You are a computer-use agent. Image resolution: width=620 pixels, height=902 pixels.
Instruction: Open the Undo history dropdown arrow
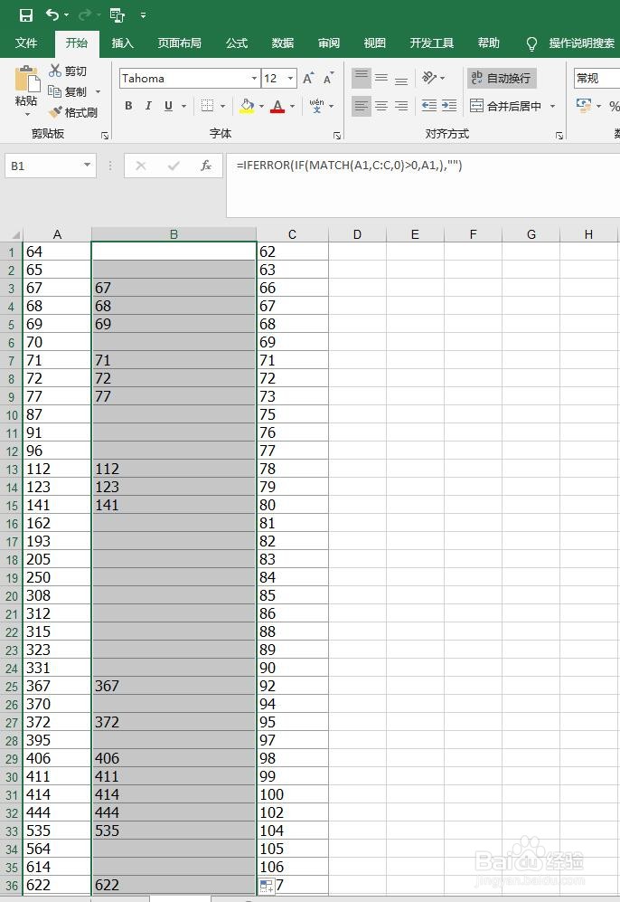[x=67, y=15]
